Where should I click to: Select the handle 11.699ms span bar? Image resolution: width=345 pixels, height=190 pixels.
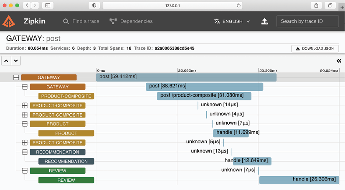231,133
